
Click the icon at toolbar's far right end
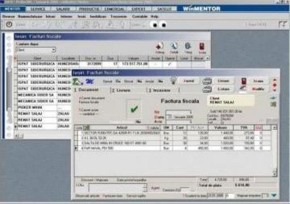pyautogui.click(x=283, y=24)
